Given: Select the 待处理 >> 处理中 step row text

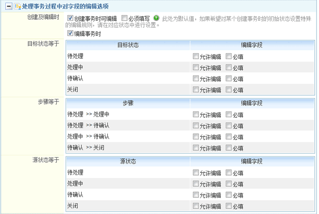Looking at the screenshot, I should 88,114.
